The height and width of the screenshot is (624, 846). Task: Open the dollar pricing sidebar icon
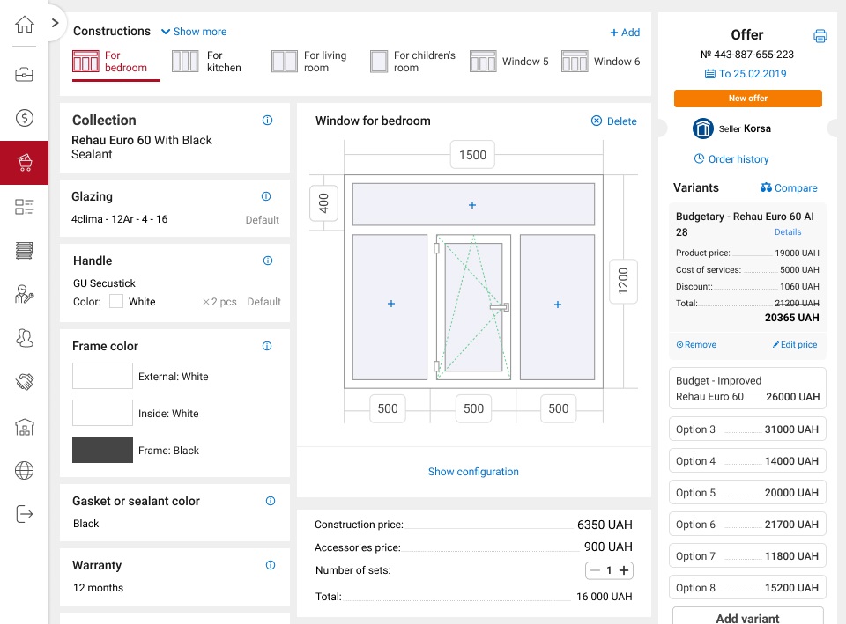[x=24, y=118]
